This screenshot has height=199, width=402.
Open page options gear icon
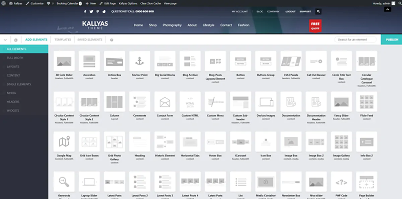[x=15, y=40]
